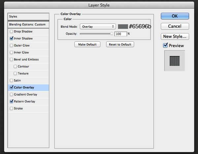Click the style preview thumbnail

(175, 61)
